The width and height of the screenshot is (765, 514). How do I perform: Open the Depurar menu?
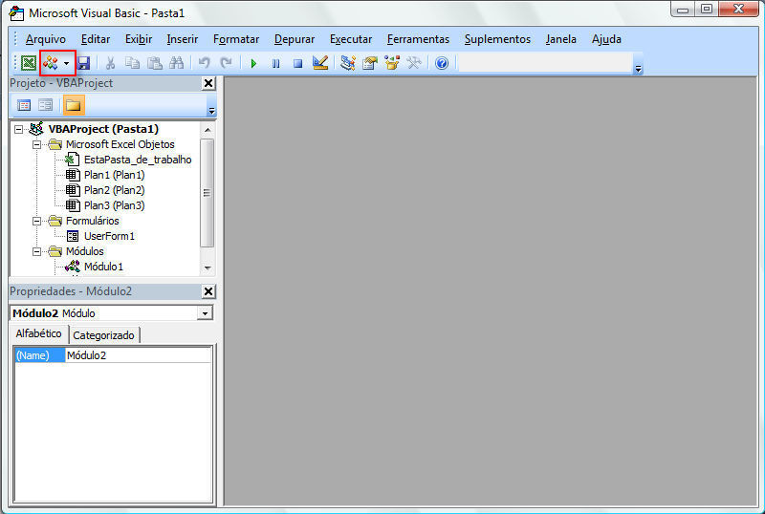coord(295,39)
